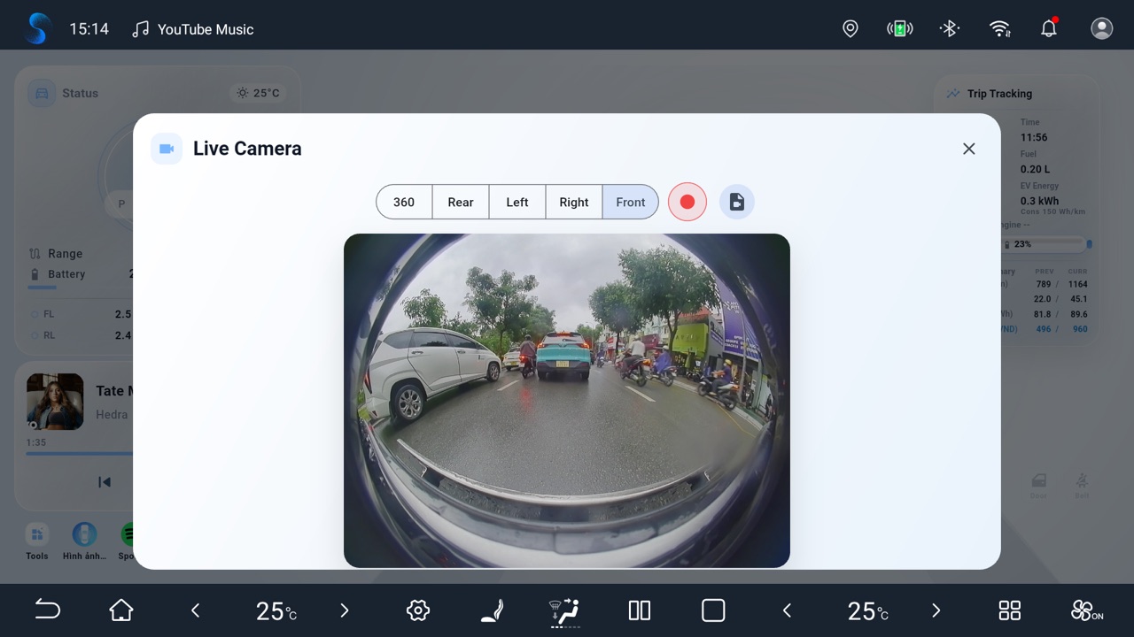This screenshot has width=1134, height=637.
Task: Close the Live Camera dialog
Action: click(x=969, y=149)
